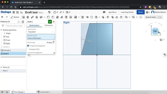Image resolution: width=167 pixels, height=94 pixels.
Task: Switch to the Parting line tab
Action: (x=49, y=25)
